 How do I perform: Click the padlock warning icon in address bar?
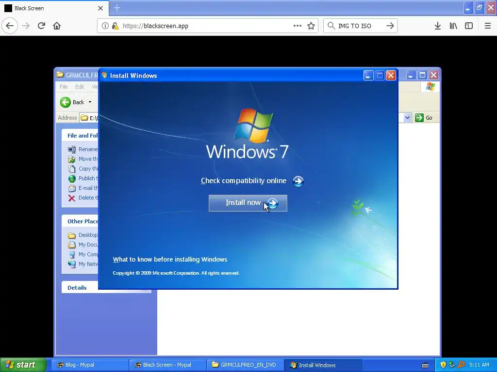115,26
